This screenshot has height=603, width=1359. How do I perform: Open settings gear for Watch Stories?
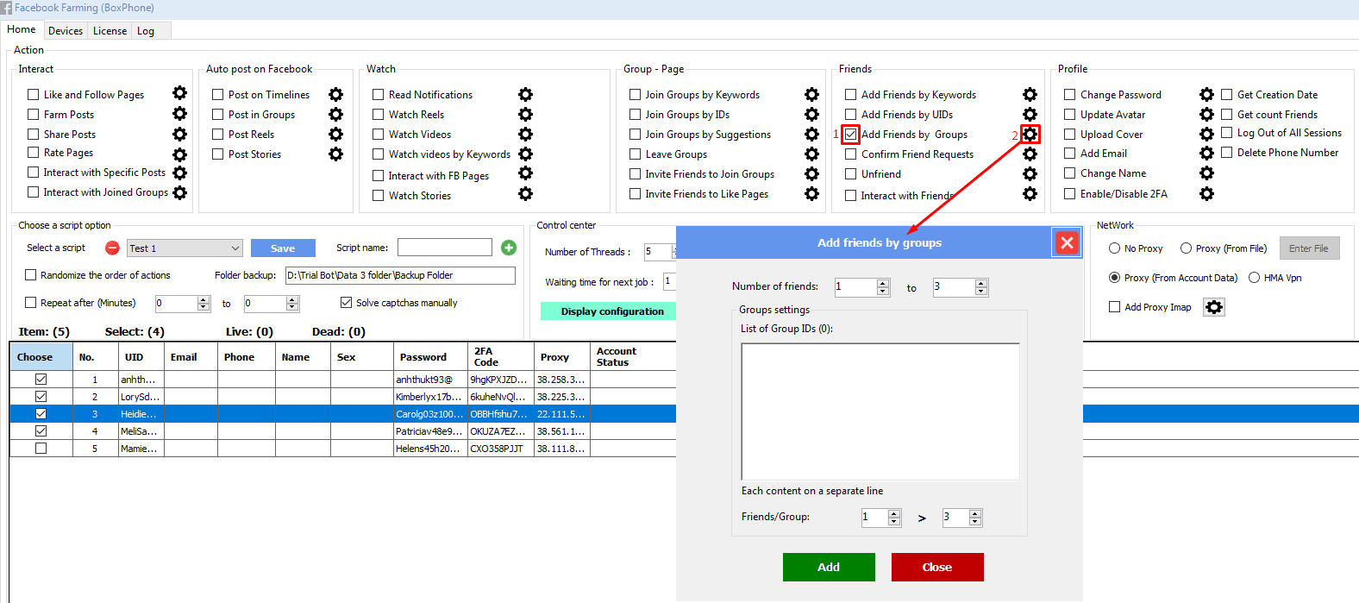[525, 194]
